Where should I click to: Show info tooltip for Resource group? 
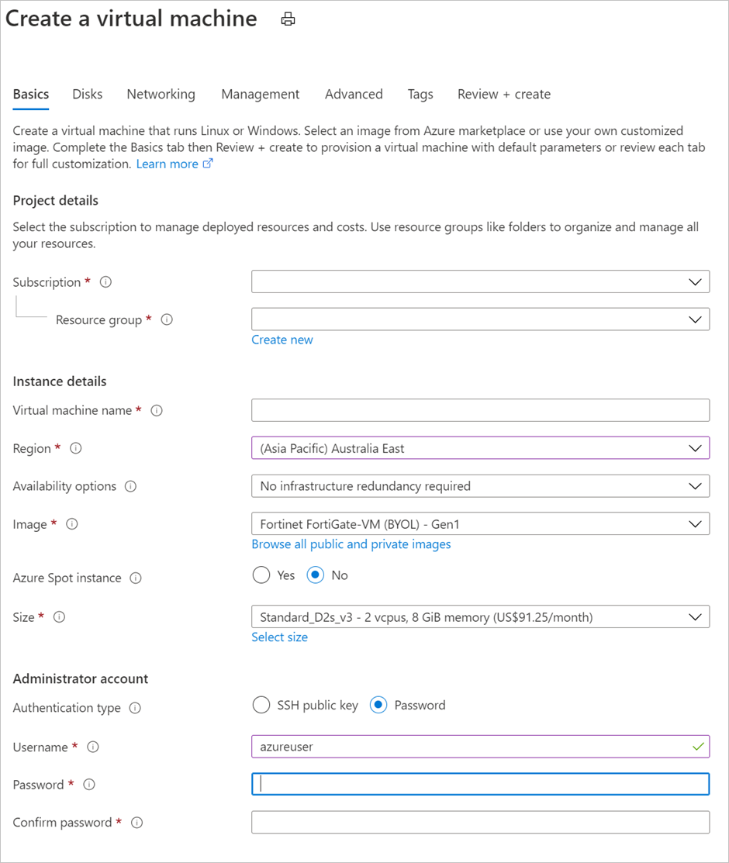167,319
